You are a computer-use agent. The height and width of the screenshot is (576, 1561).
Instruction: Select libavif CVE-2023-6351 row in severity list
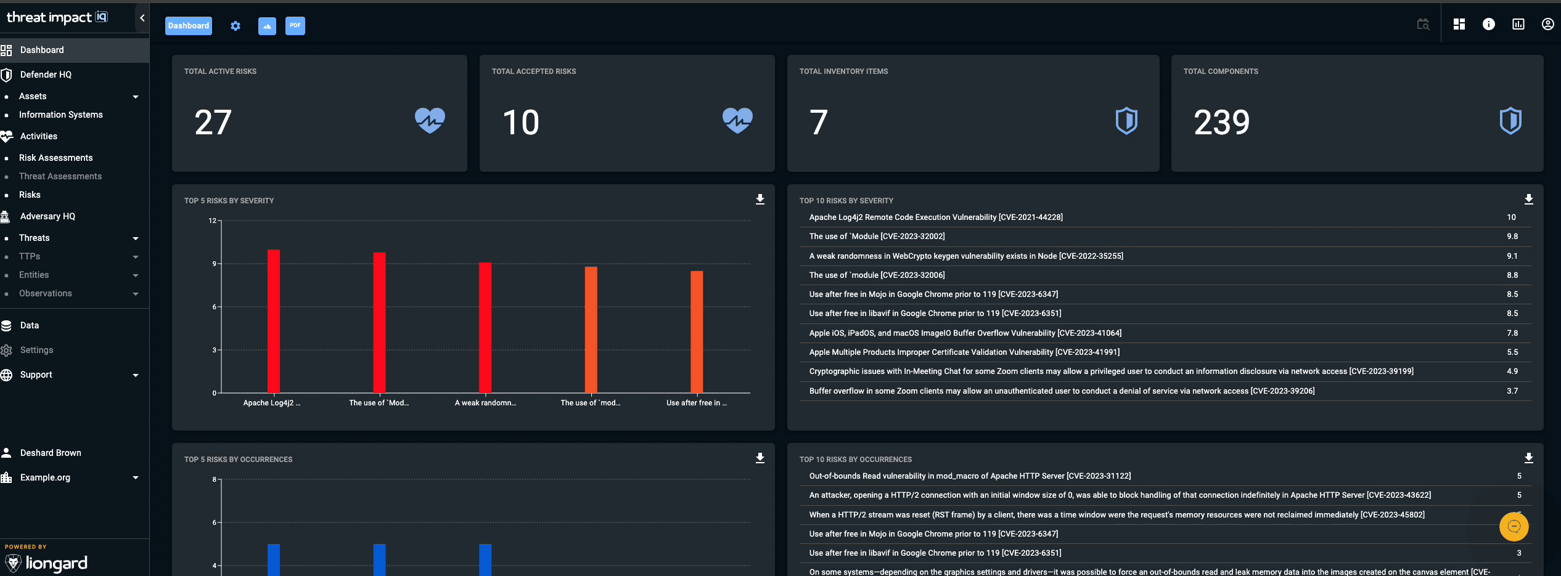point(1165,314)
